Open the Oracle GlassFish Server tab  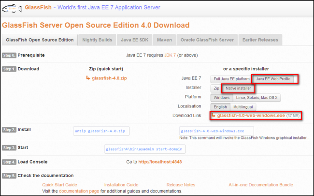(x=207, y=40)
